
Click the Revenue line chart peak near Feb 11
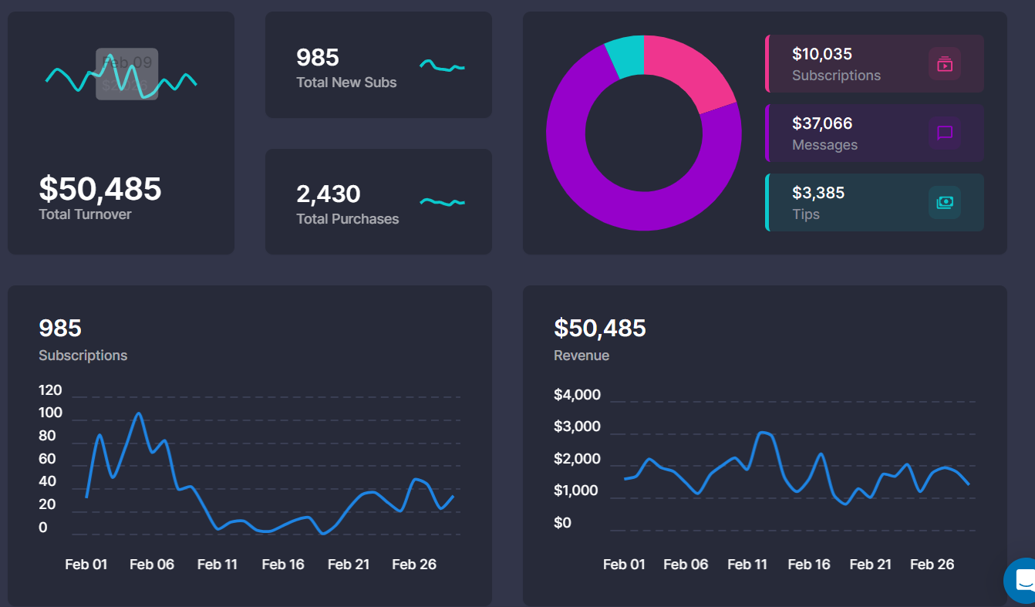(x=763, y=433)
